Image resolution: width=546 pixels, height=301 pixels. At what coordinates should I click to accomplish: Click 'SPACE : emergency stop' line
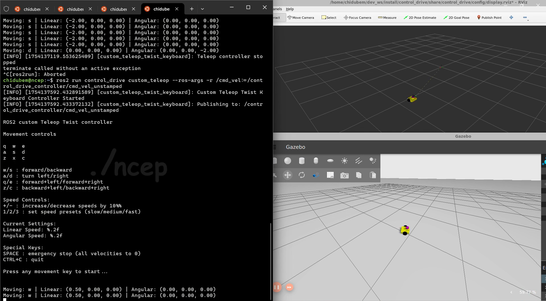click(x=72, y=253)
